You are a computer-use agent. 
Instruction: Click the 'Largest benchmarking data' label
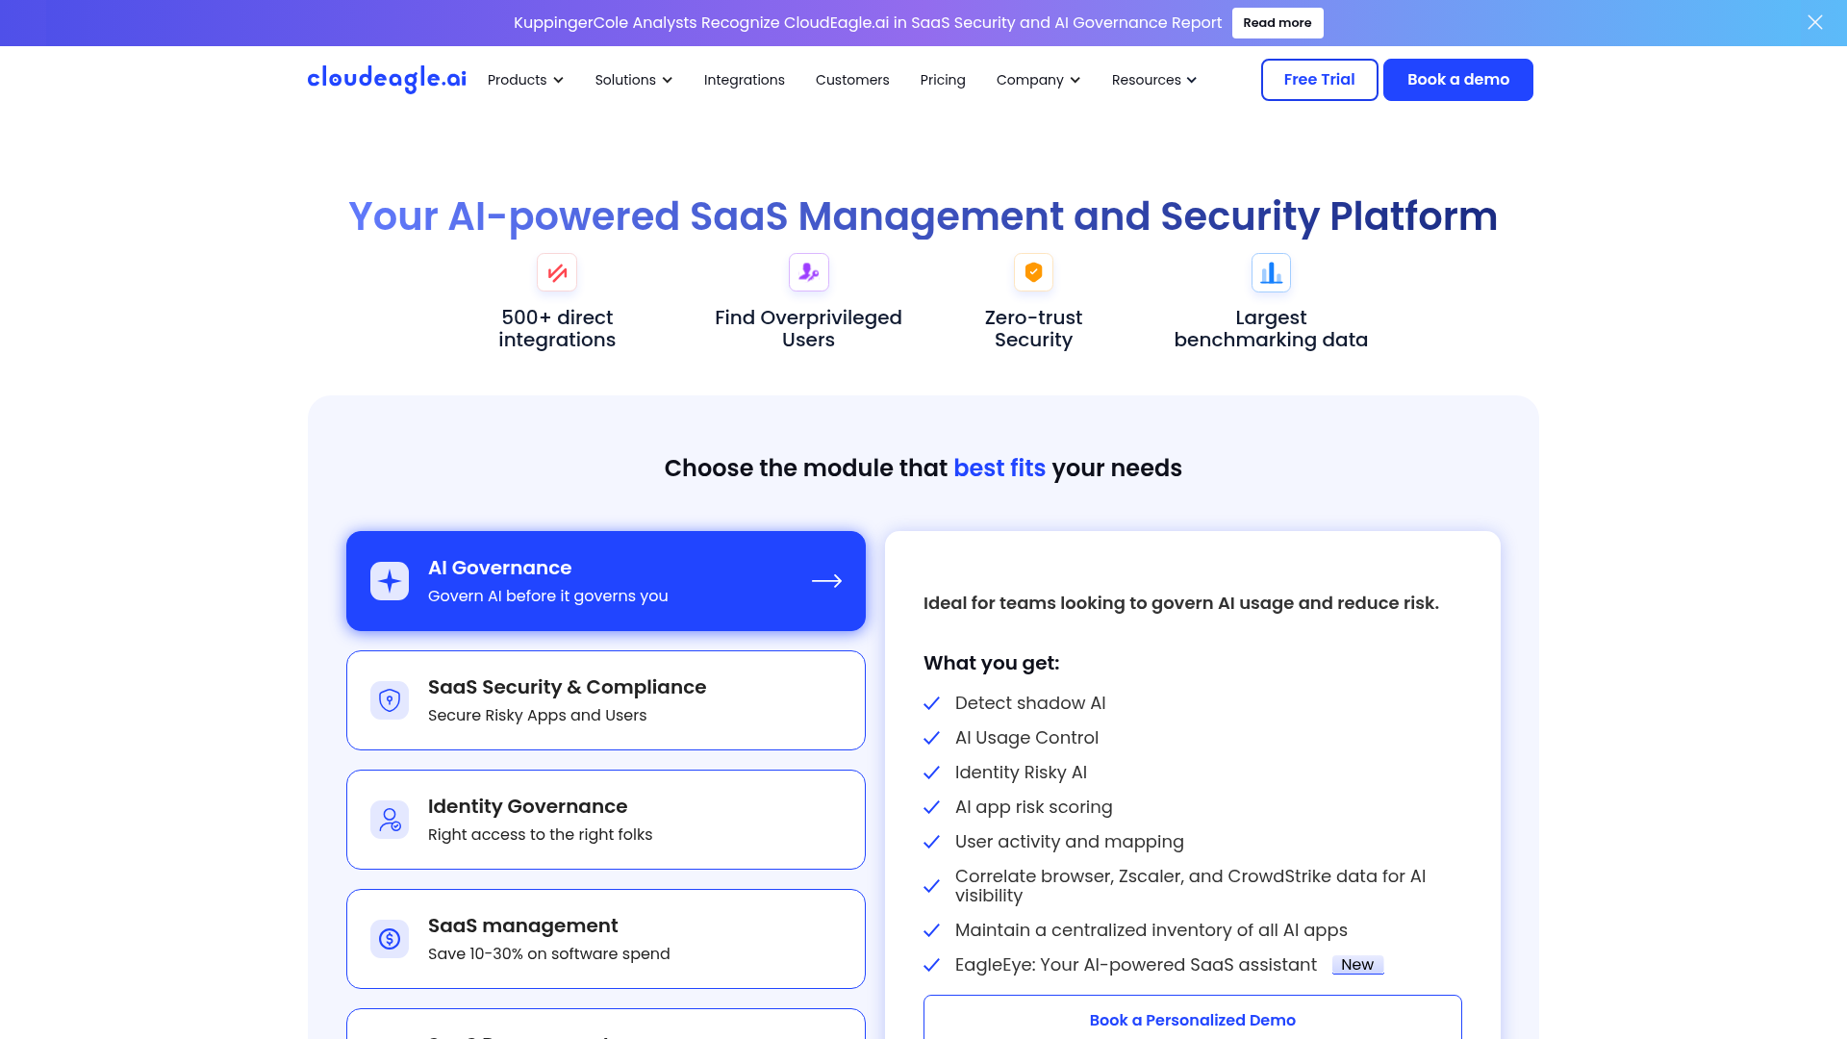[1271, 328]
